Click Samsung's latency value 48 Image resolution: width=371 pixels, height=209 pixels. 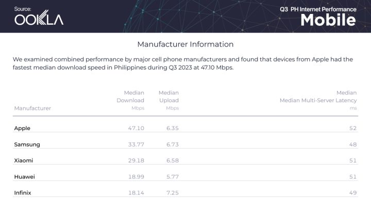tap(353, 144)
